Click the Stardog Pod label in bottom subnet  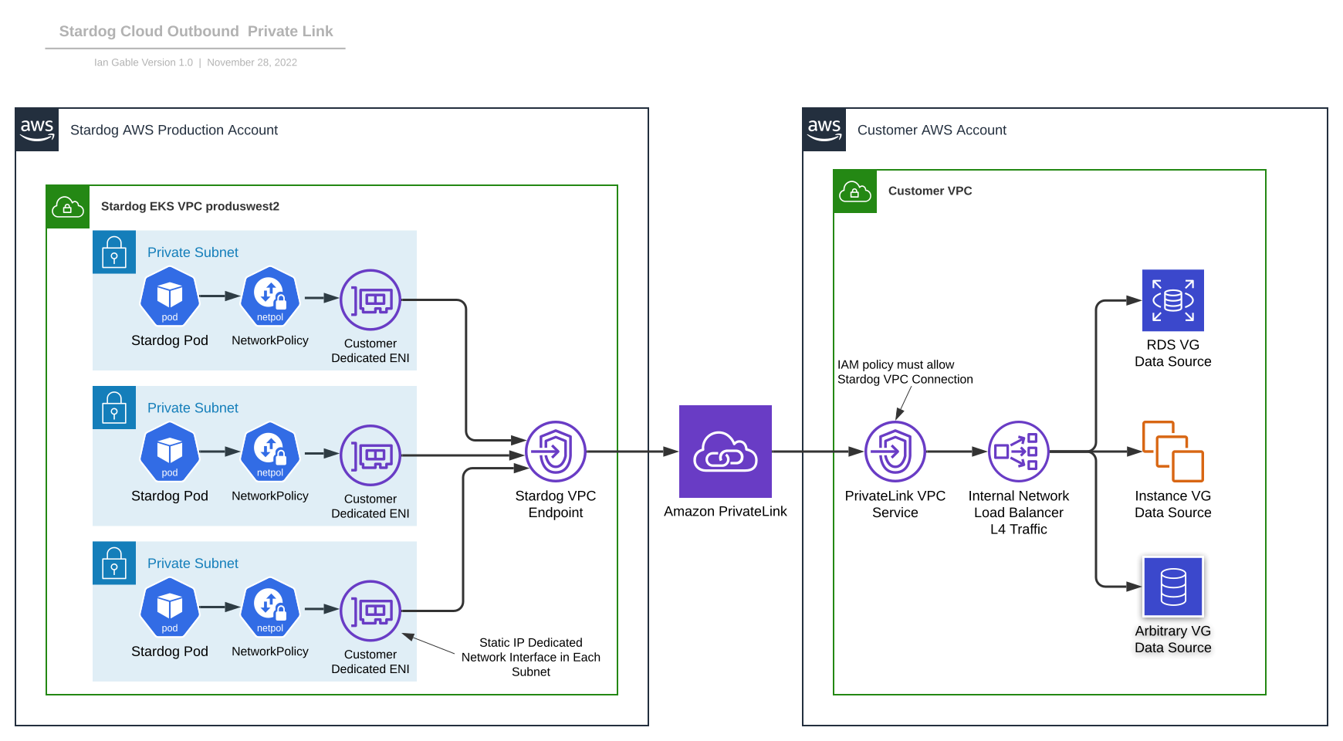point(170,651)
